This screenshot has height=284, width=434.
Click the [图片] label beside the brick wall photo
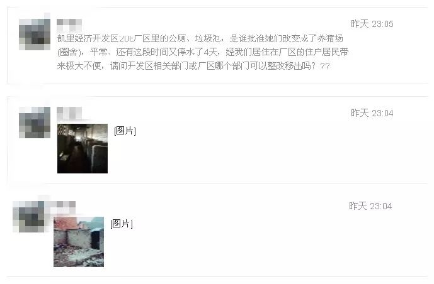point(122,224)
